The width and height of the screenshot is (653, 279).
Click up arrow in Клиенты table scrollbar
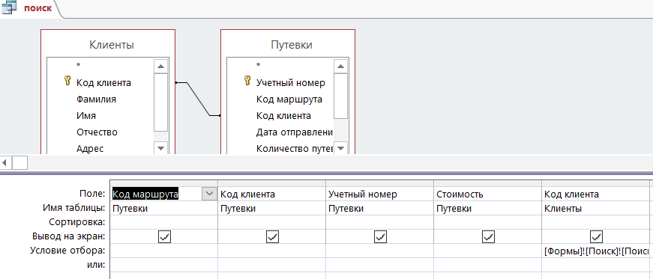pos(160,66)
